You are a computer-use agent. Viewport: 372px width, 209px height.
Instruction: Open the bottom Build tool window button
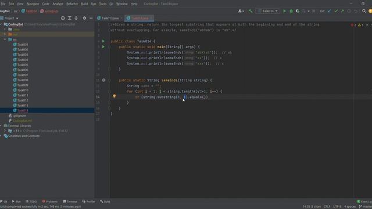[x=105, y=201]
